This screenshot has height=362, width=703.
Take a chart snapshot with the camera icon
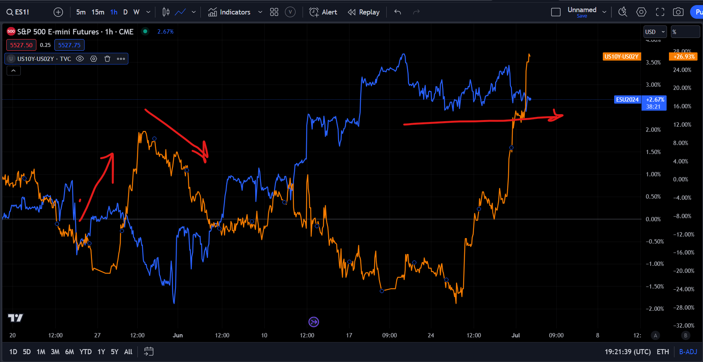click(678, 12)
